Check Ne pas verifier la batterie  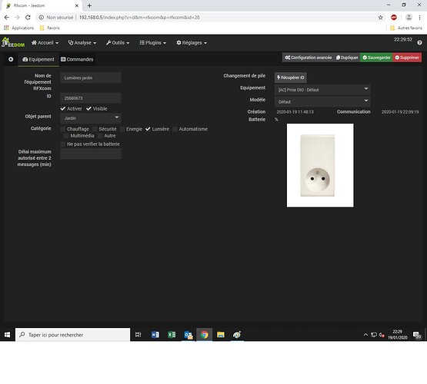coord(63,144)
